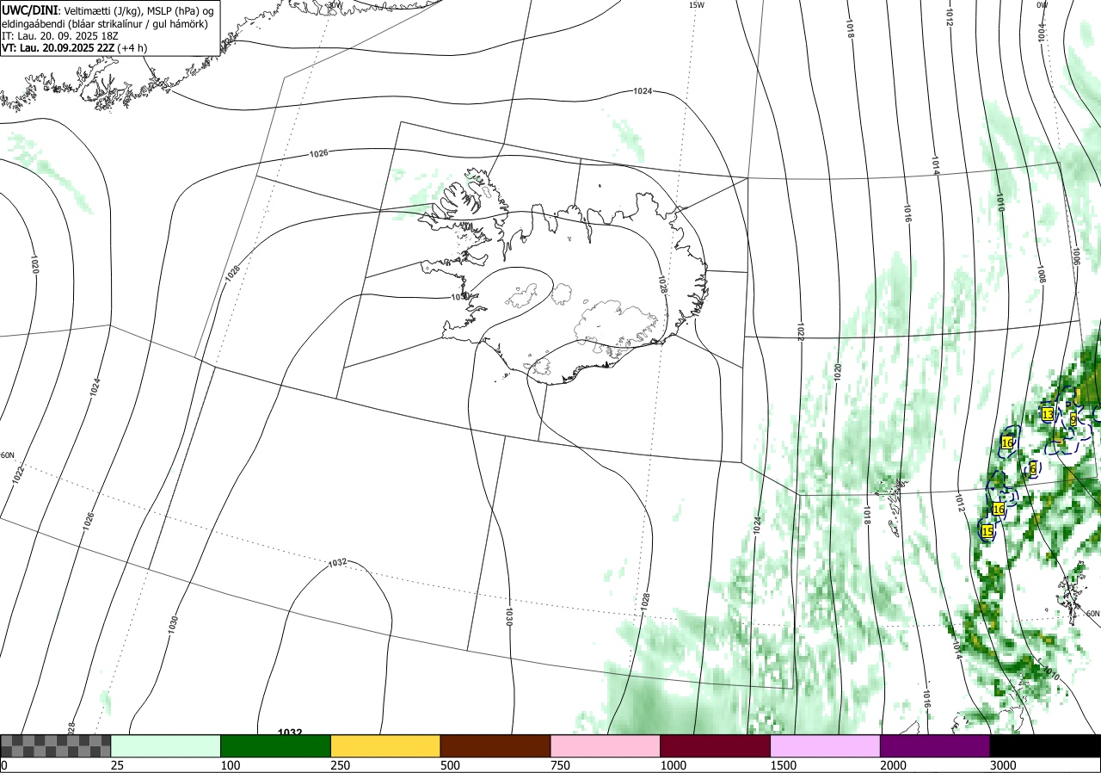Click the 15W longitude label
Image resolution: width=1101 pixels, height=773 pixels.
coord(697,5)
